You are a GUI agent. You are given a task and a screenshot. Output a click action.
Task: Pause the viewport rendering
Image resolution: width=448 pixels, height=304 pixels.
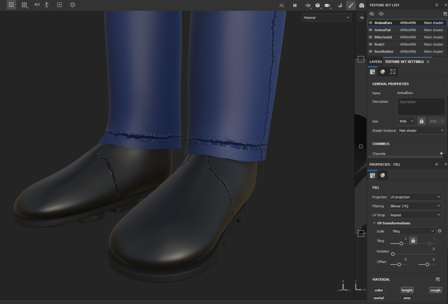tap(294, 5)
